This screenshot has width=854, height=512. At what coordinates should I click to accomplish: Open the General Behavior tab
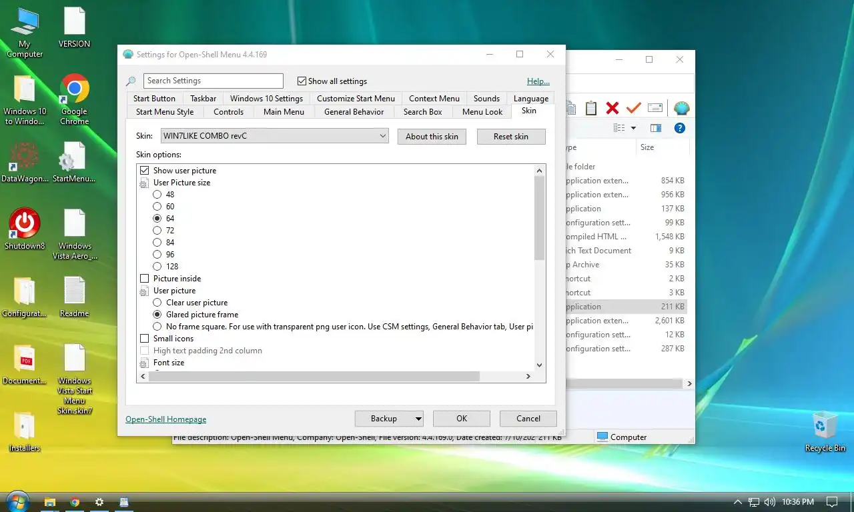[354, 112]
